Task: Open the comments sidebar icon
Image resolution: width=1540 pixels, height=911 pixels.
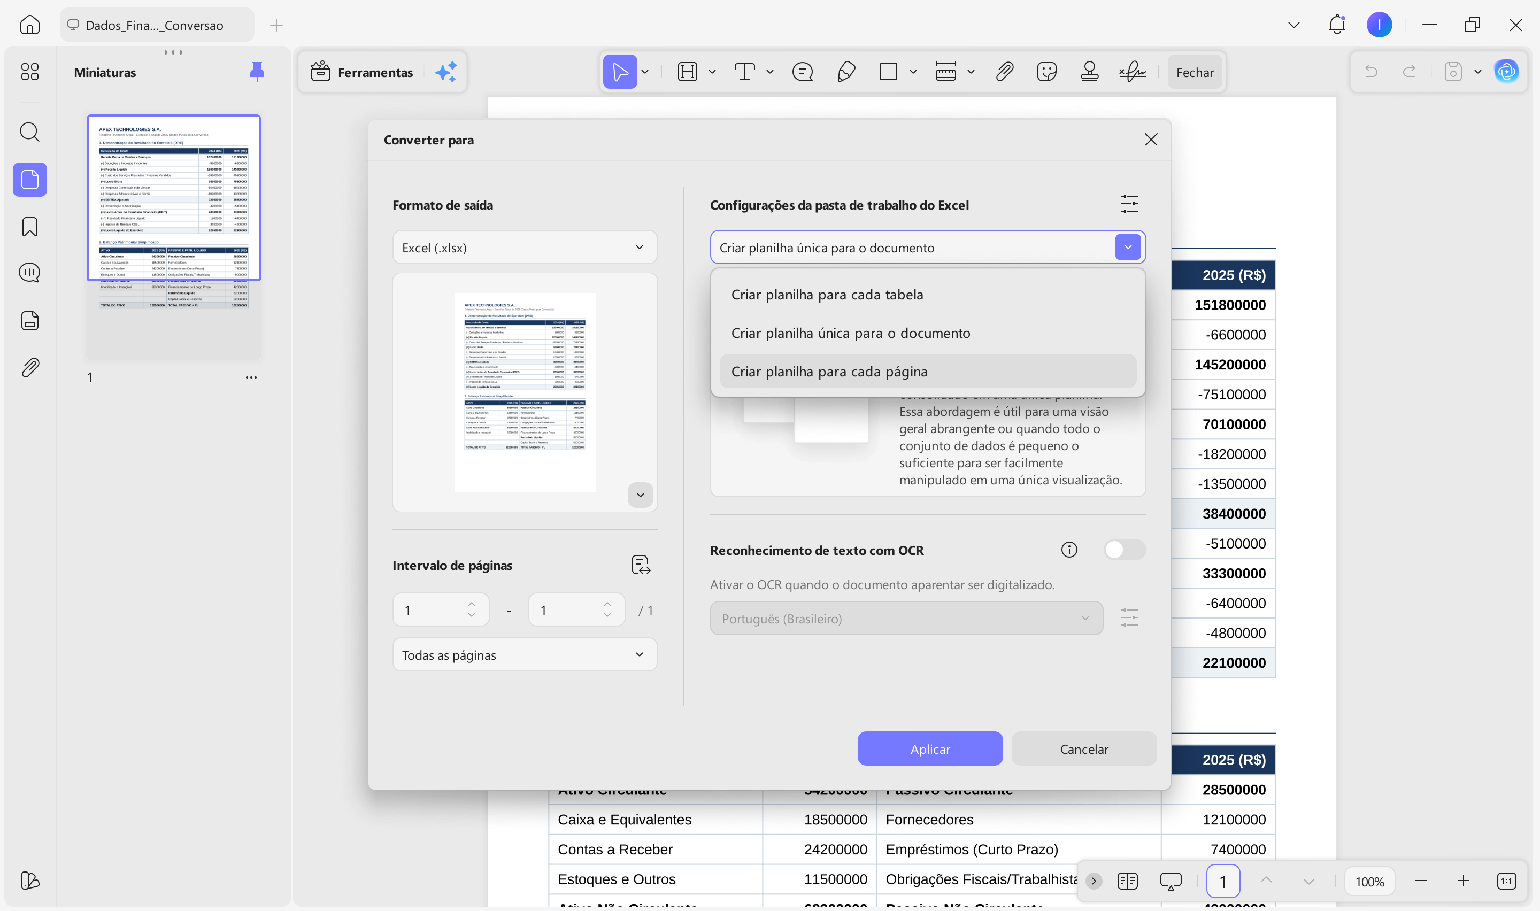Action: coord(29,273)
